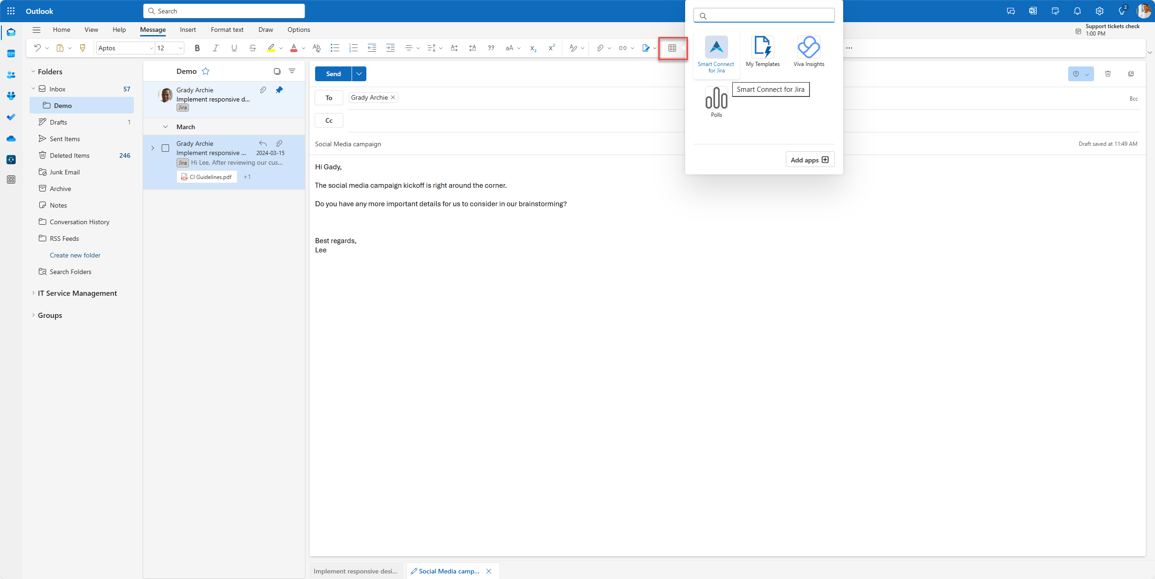
Task: Click the paste clipboard icon
Action: click(x=60, y=48)
